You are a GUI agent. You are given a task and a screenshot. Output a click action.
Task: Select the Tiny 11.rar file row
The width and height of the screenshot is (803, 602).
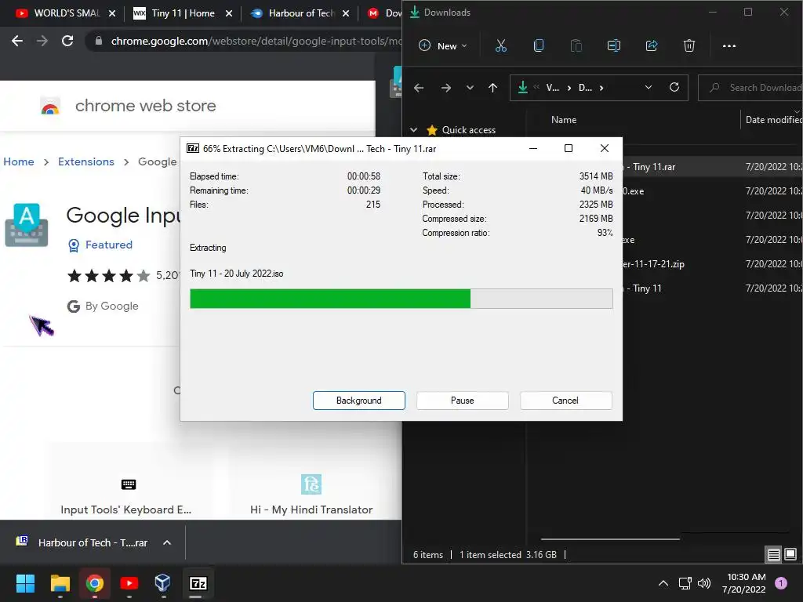[712, 167]
